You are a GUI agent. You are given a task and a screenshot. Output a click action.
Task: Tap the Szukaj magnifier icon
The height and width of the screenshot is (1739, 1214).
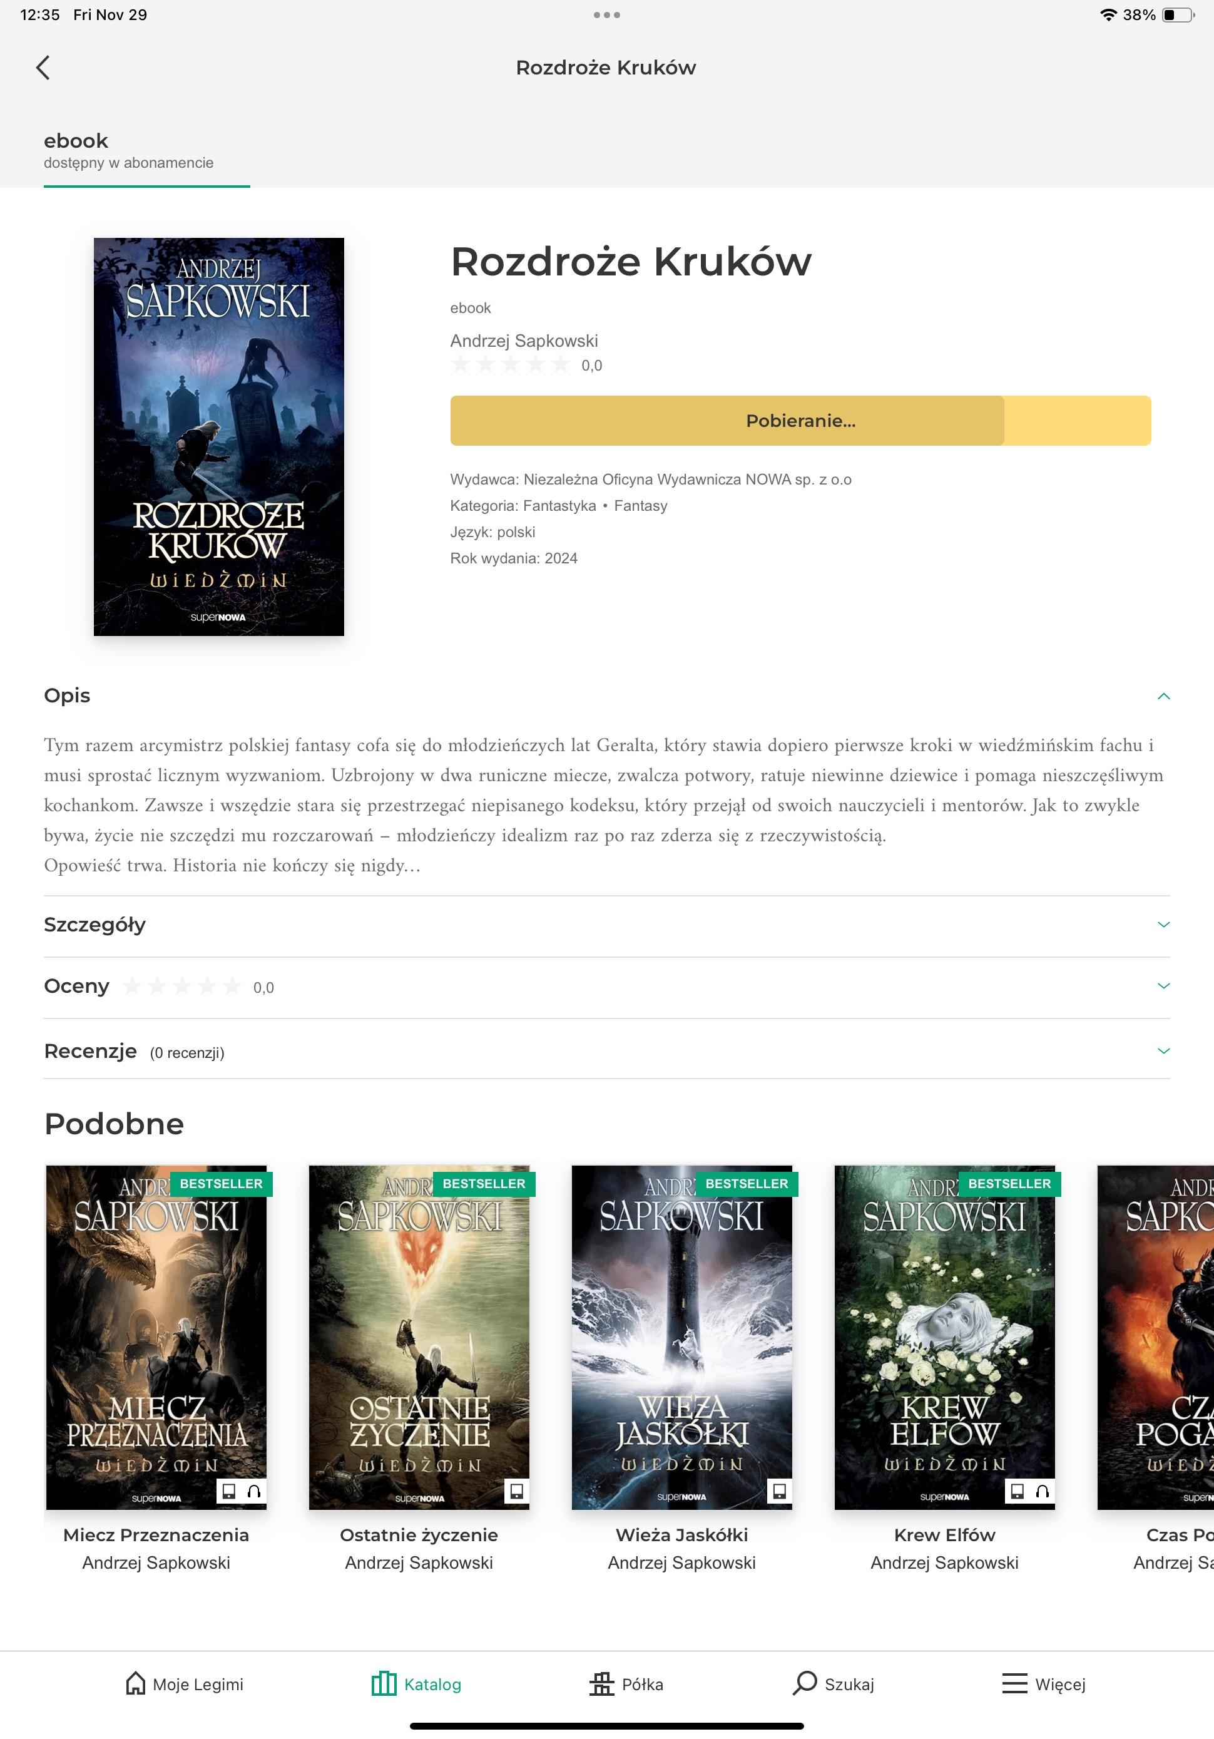804,1683
